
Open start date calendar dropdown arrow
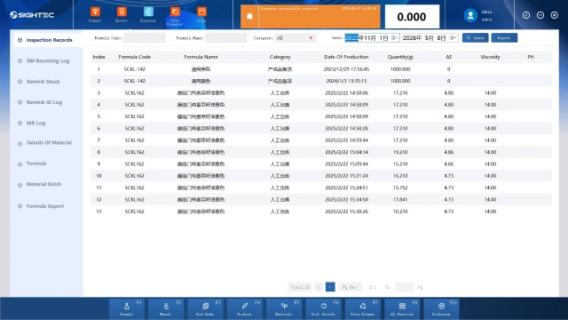(x=394, y=37)
